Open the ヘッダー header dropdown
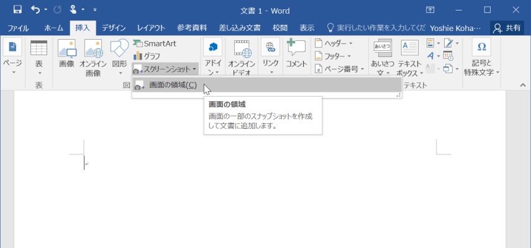The image size is (531, 248). point(334,43)
